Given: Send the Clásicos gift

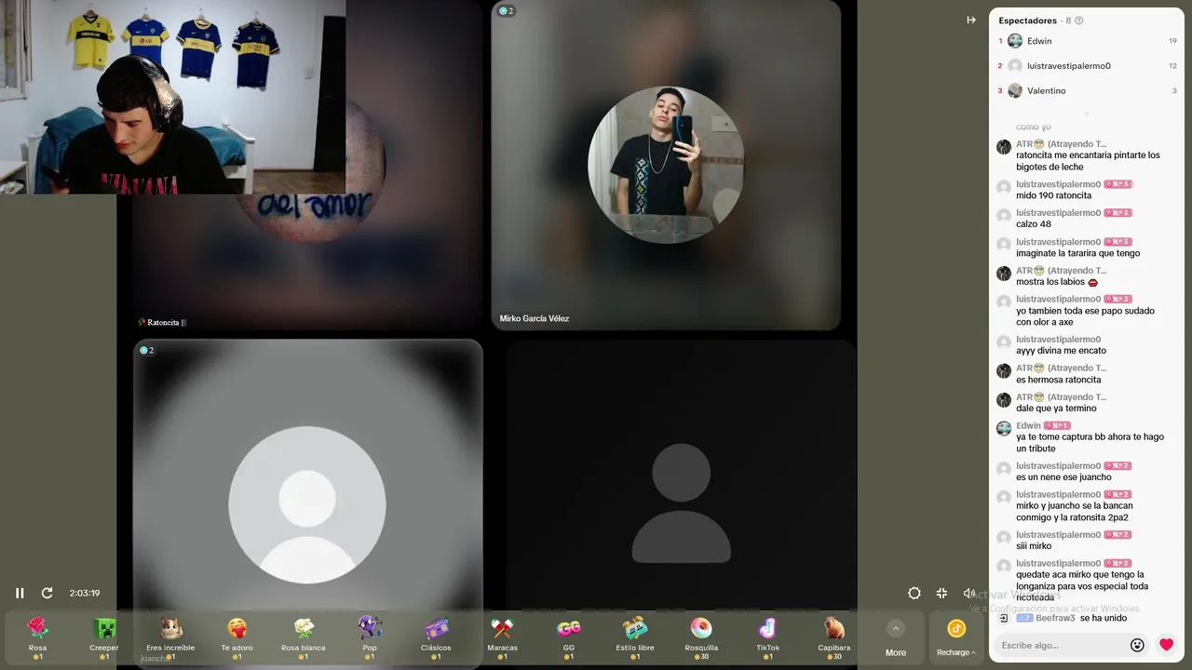Looking at the screenshot, I should pos(436,637).
